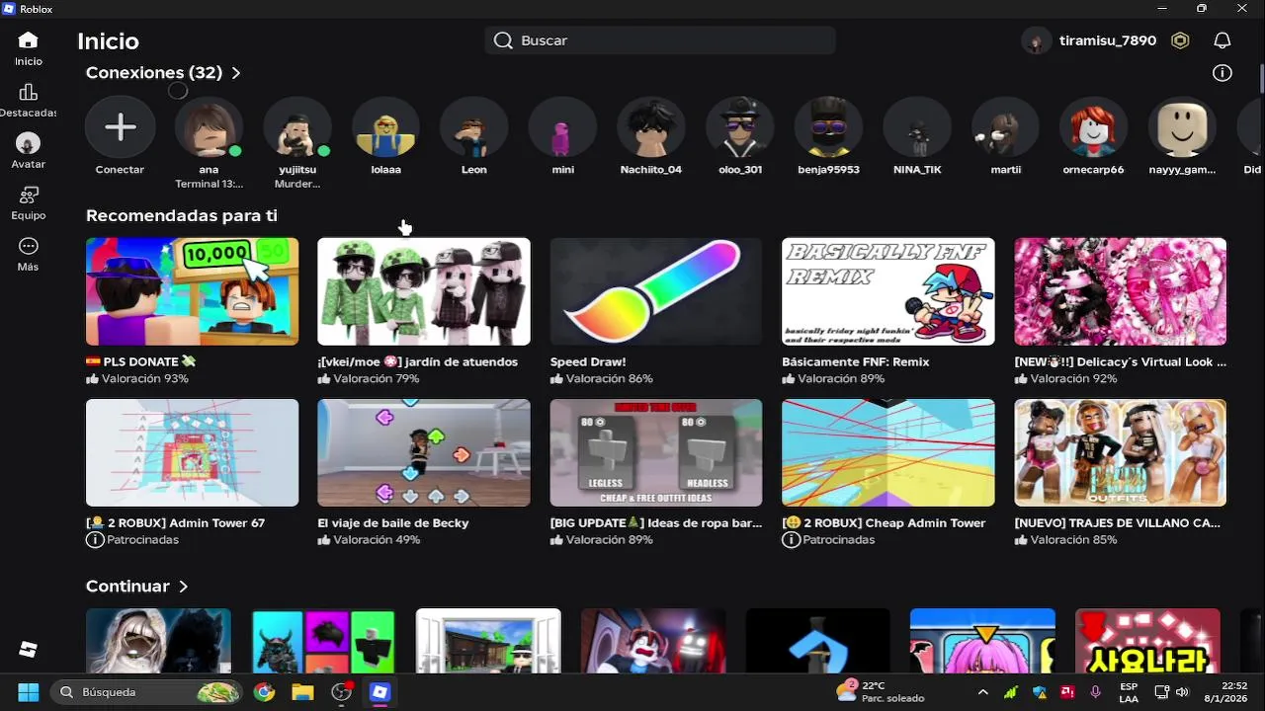Click the Roblox logo at sidebar bottom

coord(28,649)
